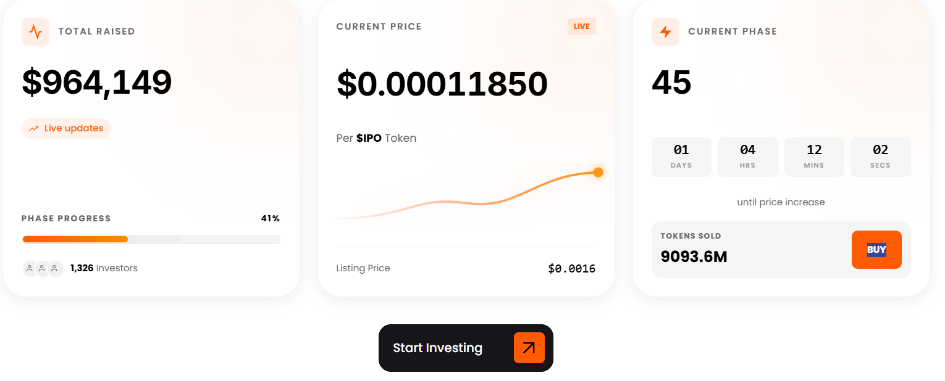Click the middle investor avatar icon
945x381 pixels.
point(42,269)
